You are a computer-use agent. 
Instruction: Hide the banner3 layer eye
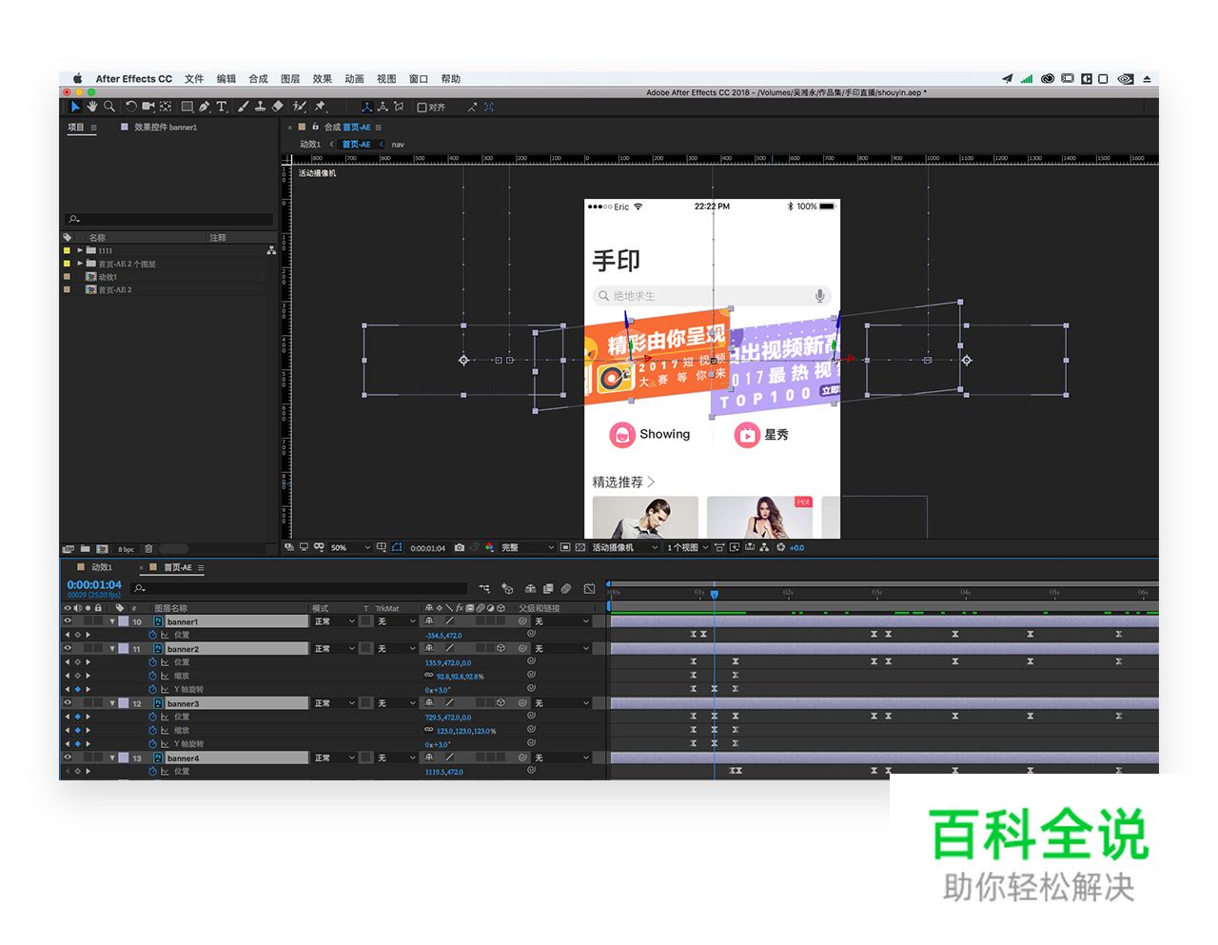click(68, 703)
